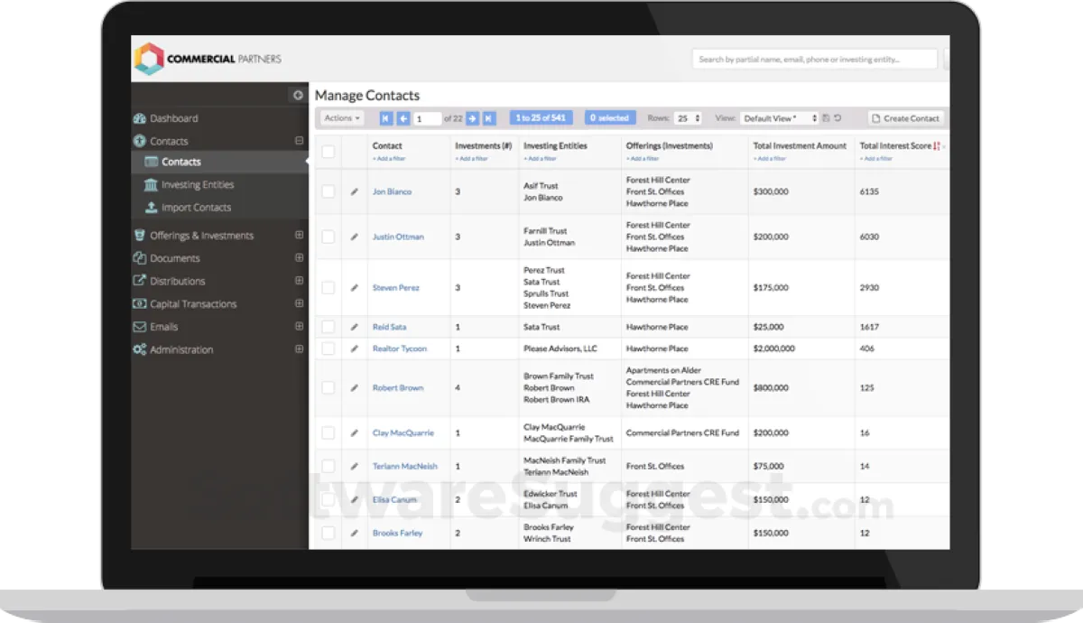Click the page number input box

click(427, 118)
